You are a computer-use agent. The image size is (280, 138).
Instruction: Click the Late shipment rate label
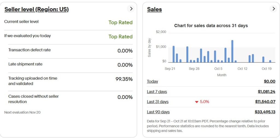pos(25,64)
